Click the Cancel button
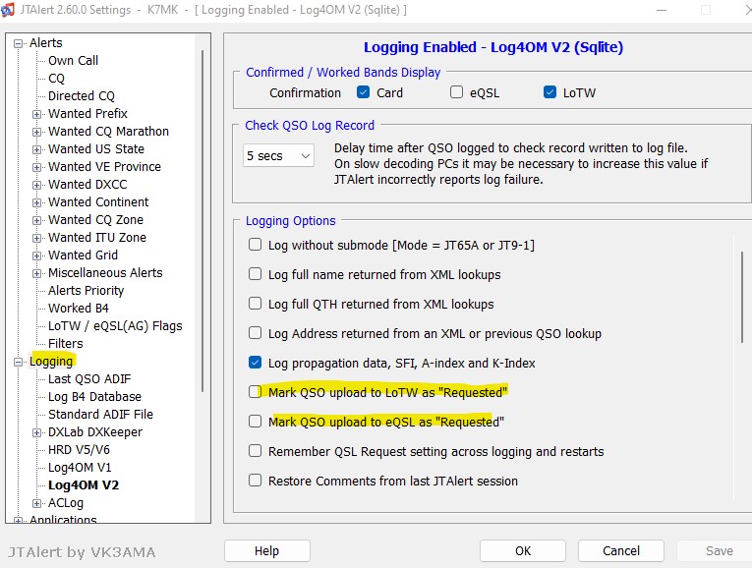752x568 pixels. [621, 550]
